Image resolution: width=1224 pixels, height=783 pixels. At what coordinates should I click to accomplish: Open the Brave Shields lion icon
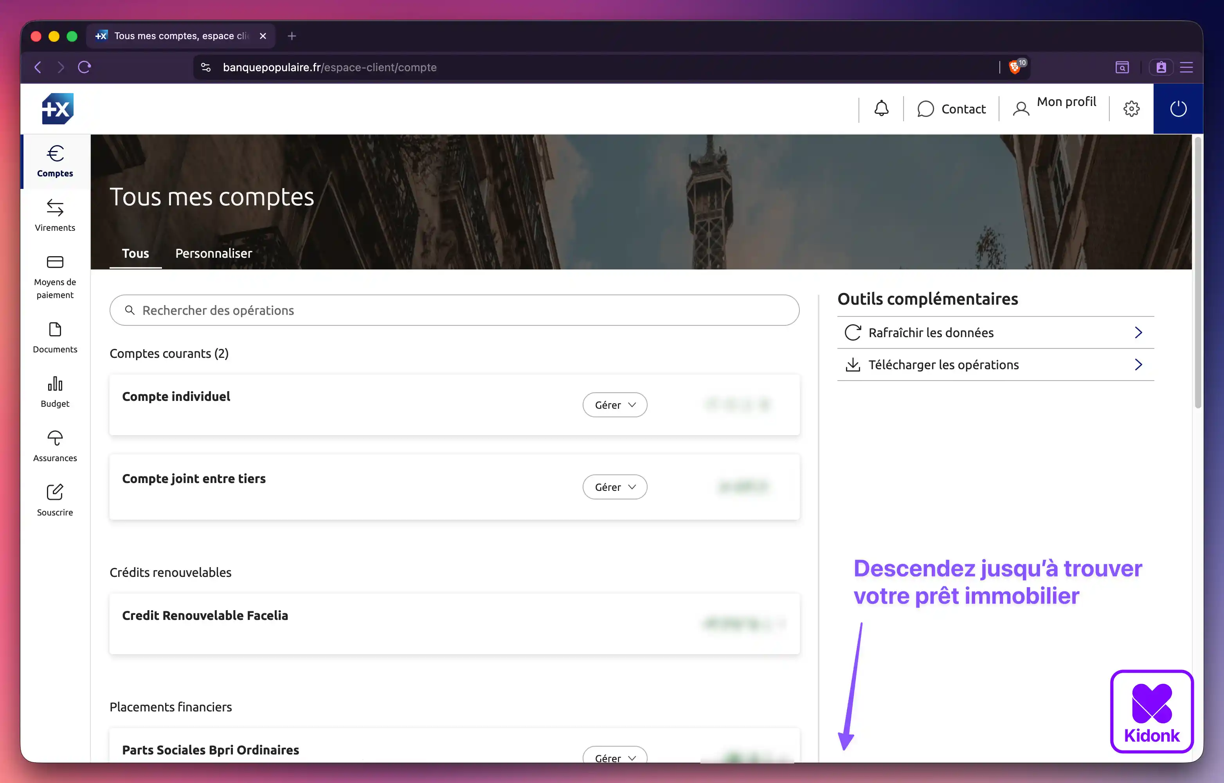[x=1015, y=67]
